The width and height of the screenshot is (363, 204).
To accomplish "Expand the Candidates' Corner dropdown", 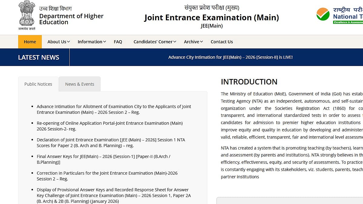I will coord(155,42).
